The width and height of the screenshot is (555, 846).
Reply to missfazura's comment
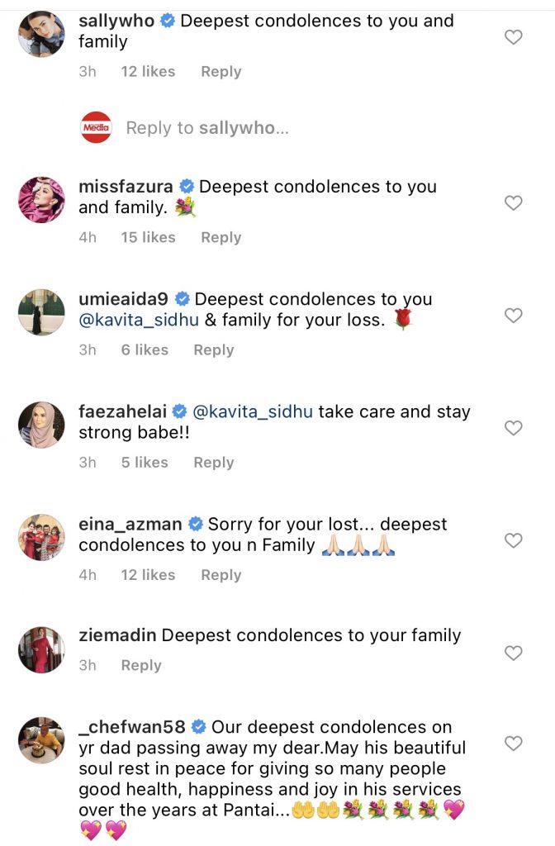pyautogui.click(x=221, y=237)
